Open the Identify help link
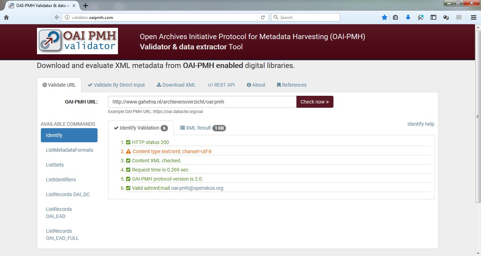 coord(421,124)
